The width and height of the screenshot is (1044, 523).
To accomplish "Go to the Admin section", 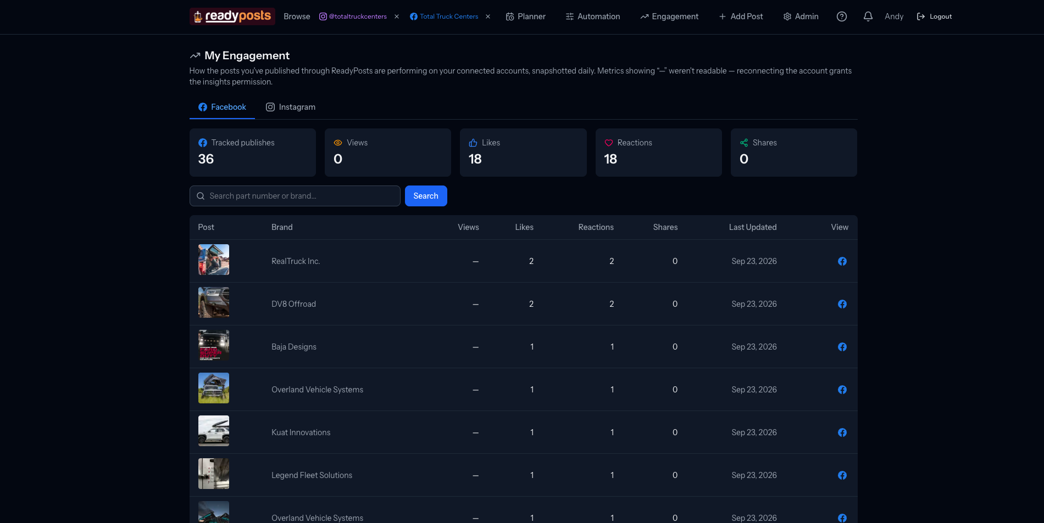I will click(x=801, y=16).
